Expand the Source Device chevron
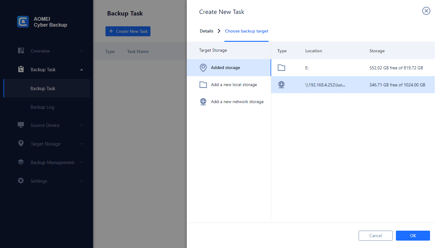 click(82, 125)
